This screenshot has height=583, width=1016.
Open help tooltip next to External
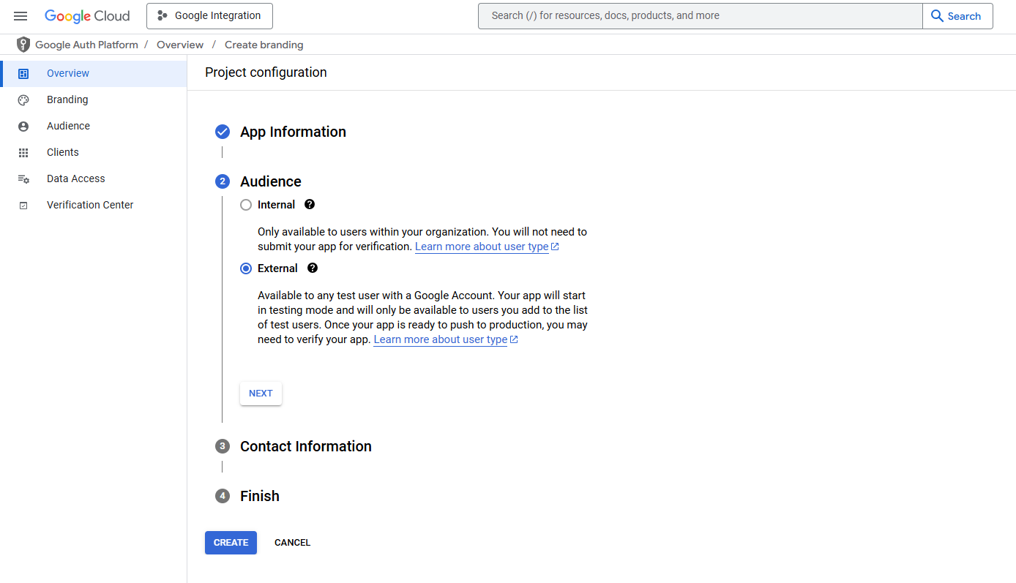point(313,268)
